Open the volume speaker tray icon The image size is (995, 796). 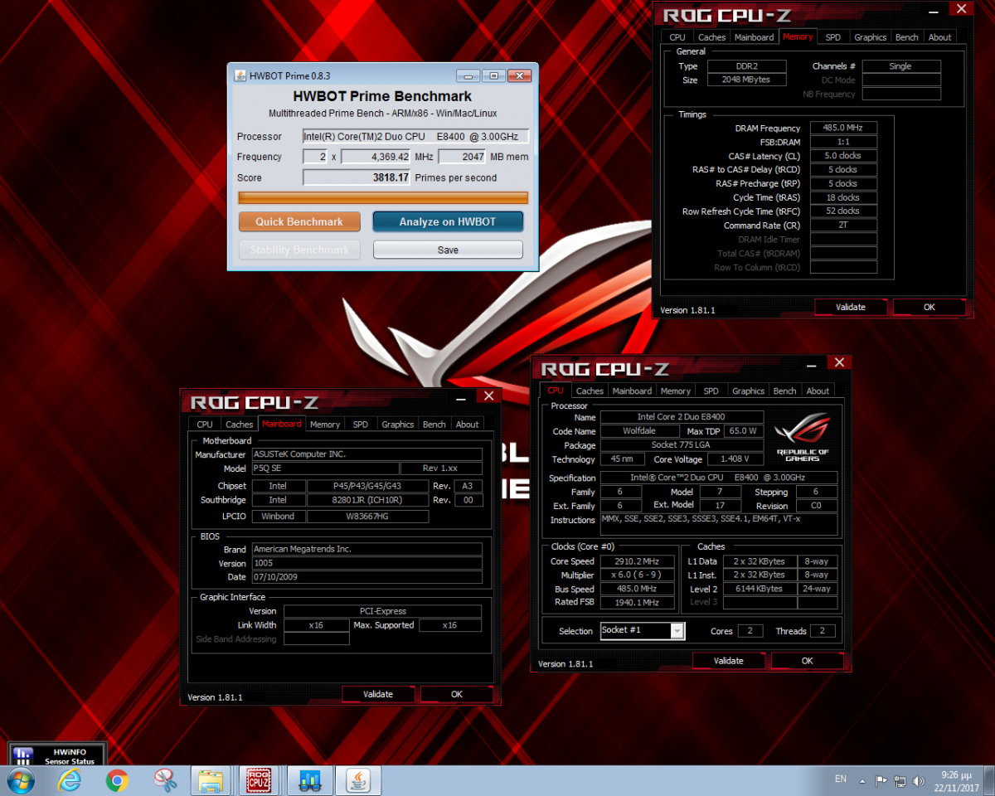pos(917,781)
